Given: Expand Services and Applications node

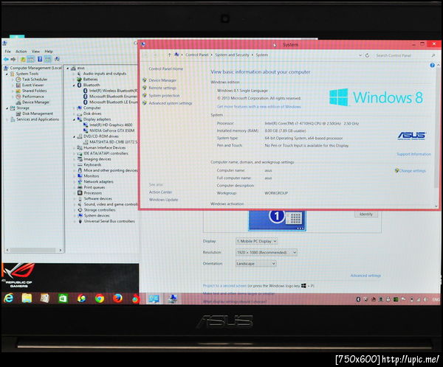Looking at the screenshot, I should click(7, 119).
